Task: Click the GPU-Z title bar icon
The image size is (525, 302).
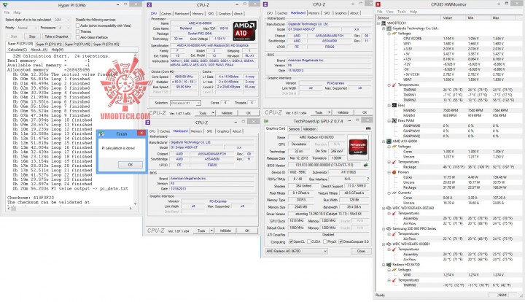Action: (x=266, y=121)
